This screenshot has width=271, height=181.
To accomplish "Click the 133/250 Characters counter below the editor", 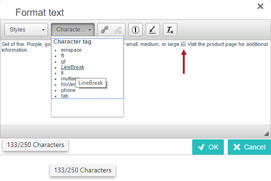I will [x=36, y=145].
